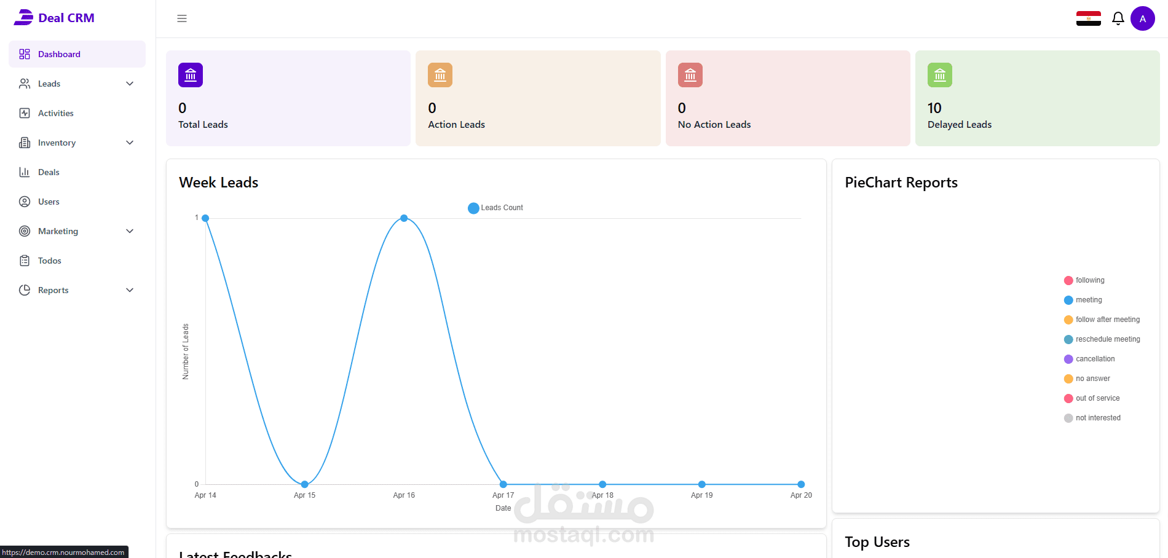Expand the Leads sidebar submenu

click(76, 84)
